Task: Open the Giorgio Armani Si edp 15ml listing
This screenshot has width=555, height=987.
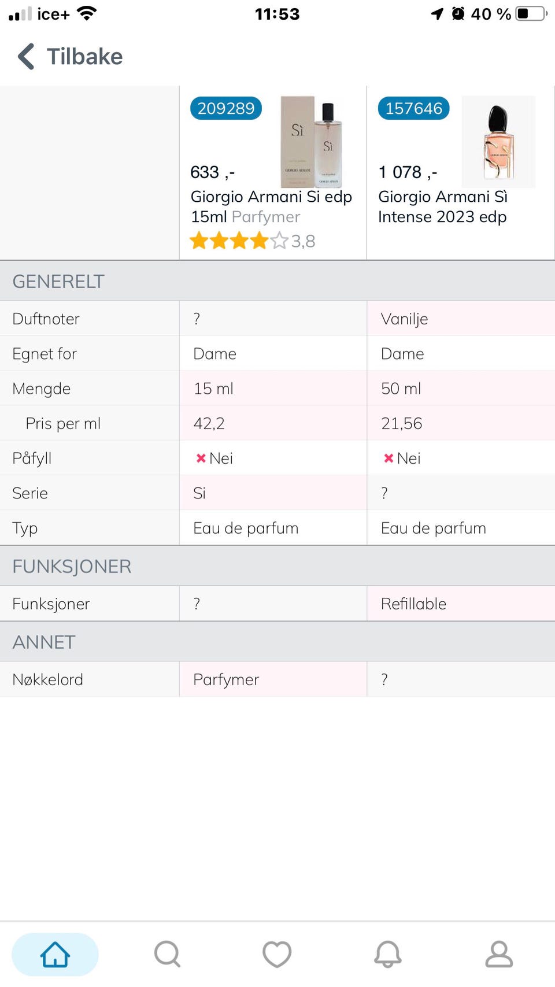Action: click(272, 206)
